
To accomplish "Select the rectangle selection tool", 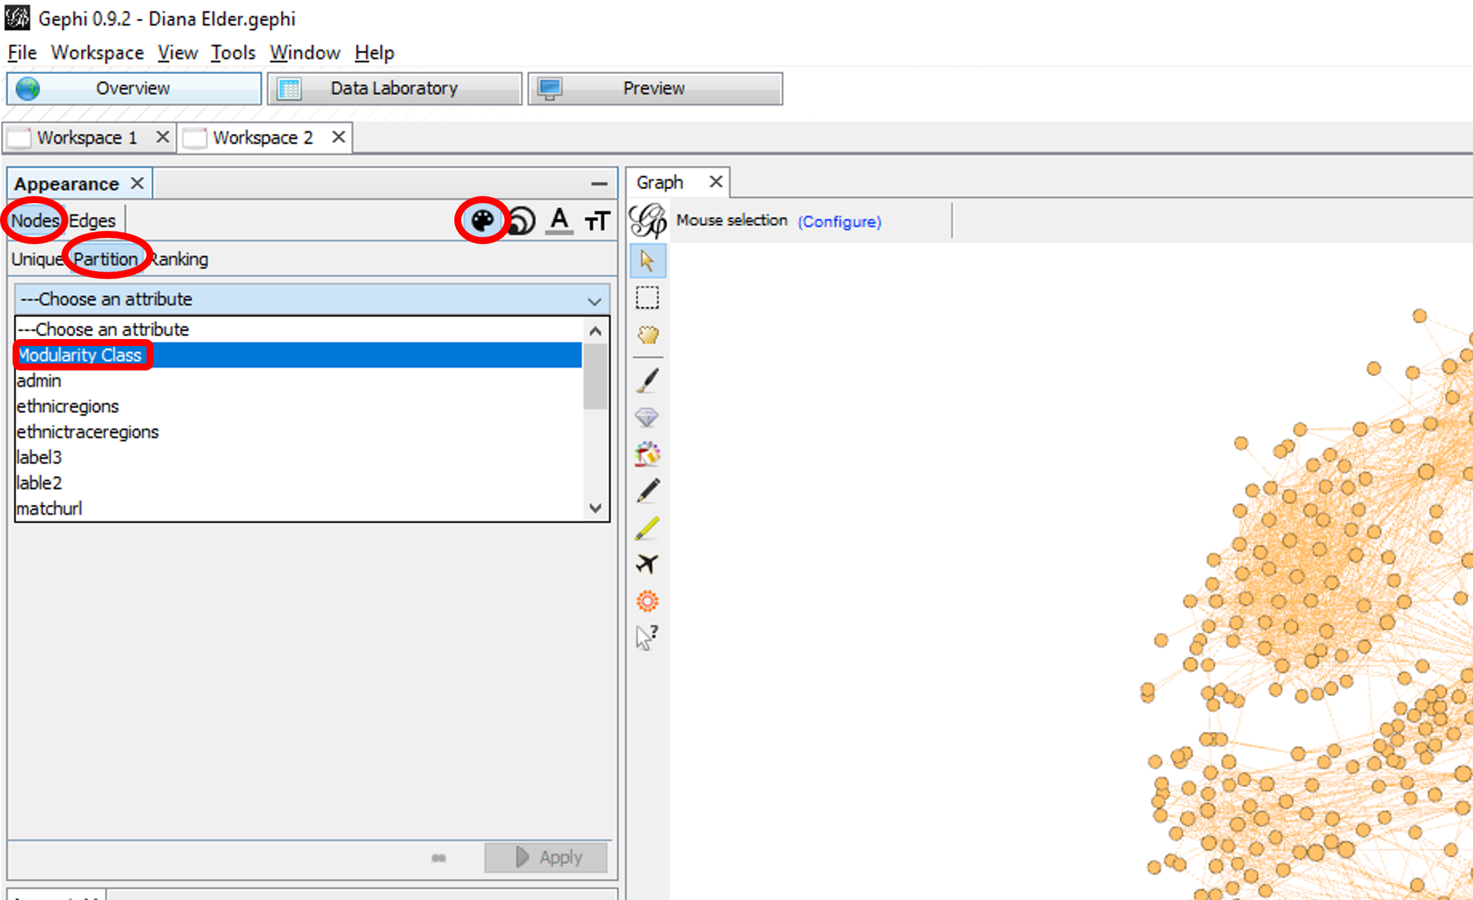I will tap(648, 298).
